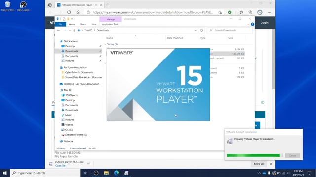316x177 pixels.
Task: Open Task View on the taskbar
Action: (85, 173)
